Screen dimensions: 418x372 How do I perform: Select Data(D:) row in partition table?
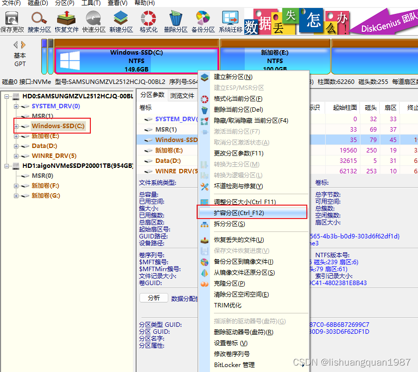[168, 161]
